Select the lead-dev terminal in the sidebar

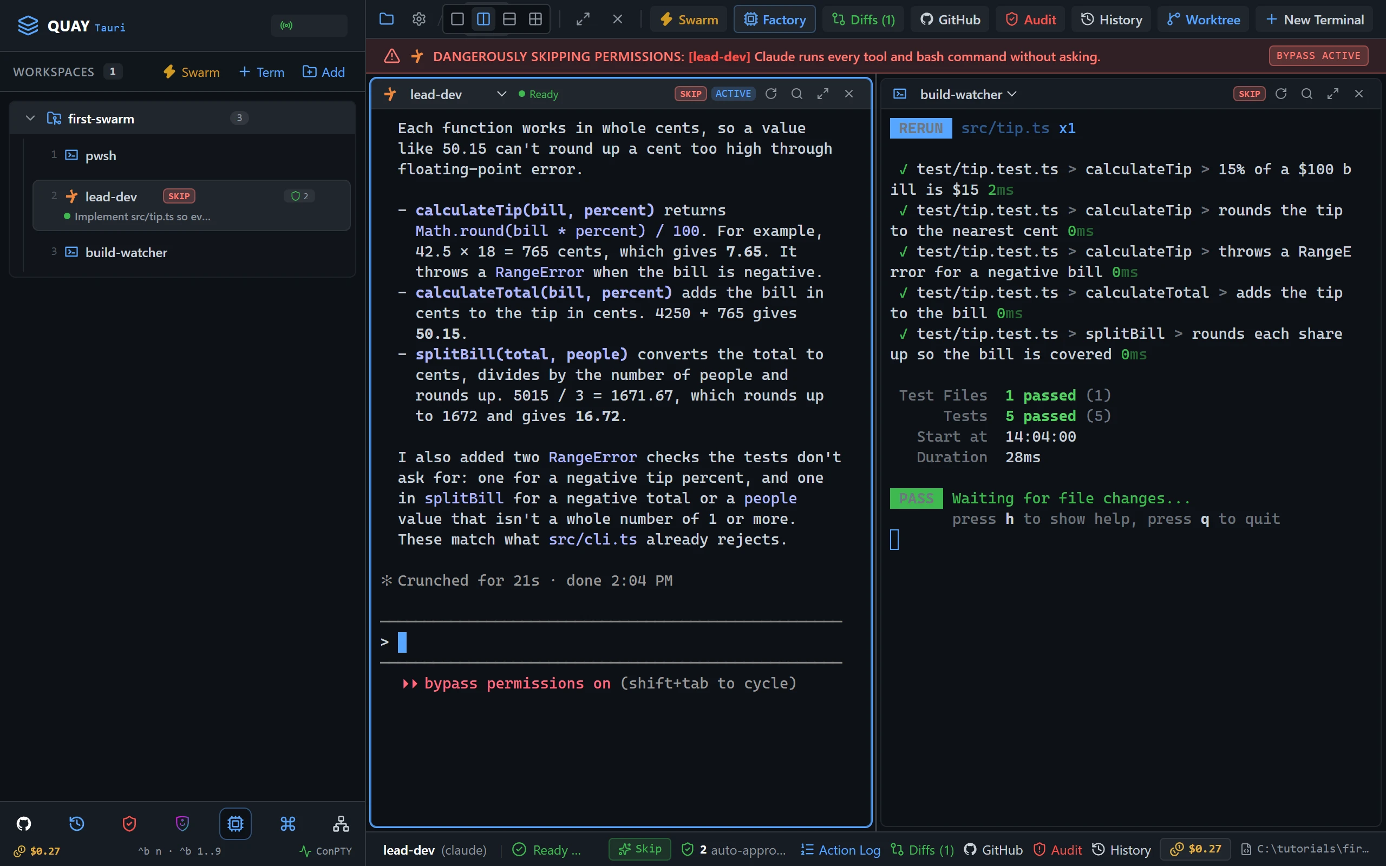click(x=191, y=205)
